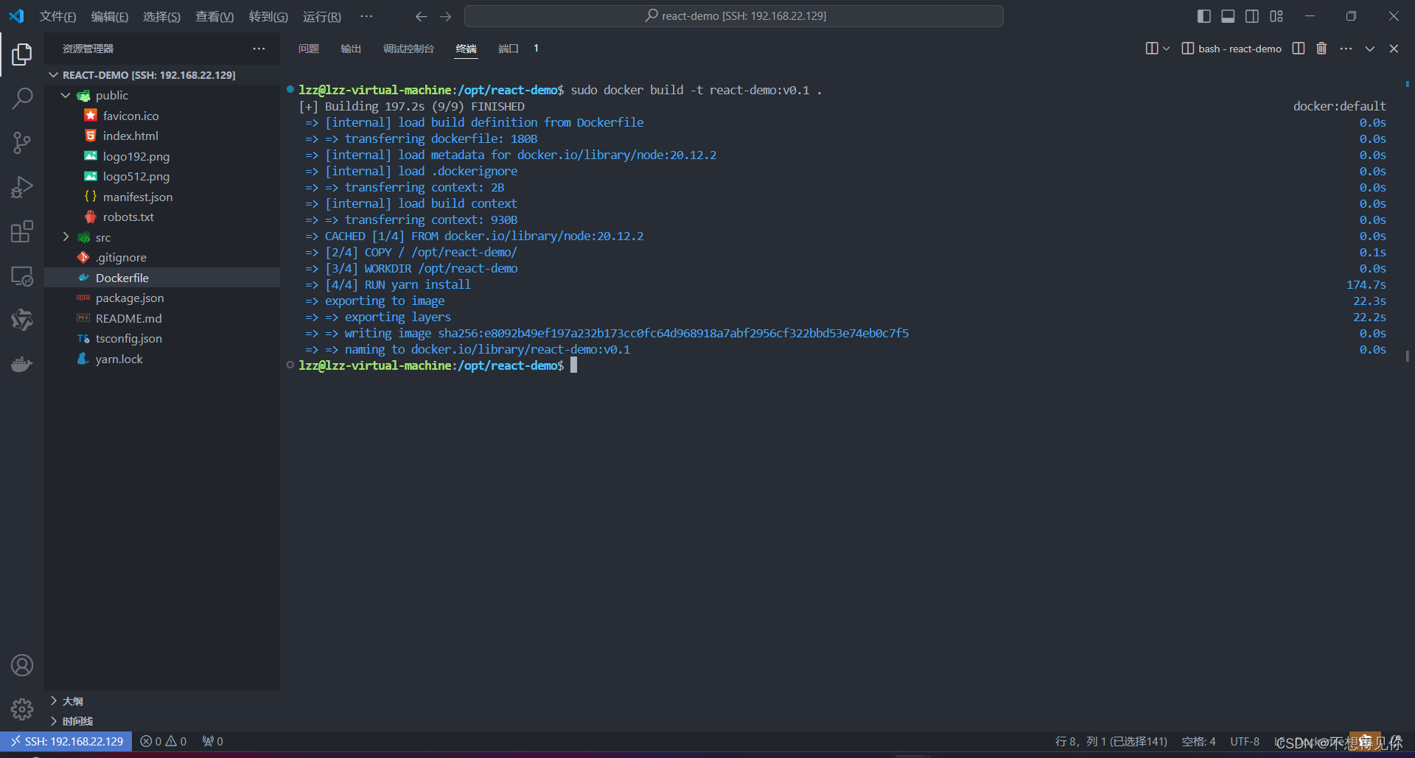Open the Remote Explorer view
The height and width of the screenshot is (758, 1415).
click(x=22, y=276)
